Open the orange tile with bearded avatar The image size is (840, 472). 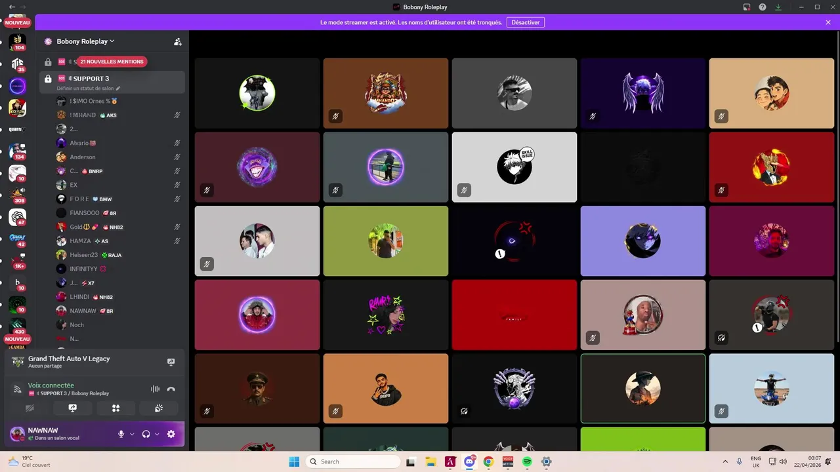[386, 389]
